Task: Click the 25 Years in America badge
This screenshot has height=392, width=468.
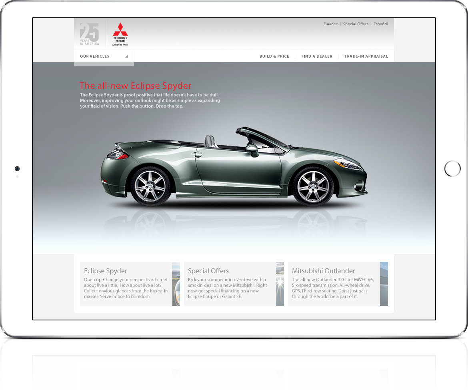Action: (89, 34)
